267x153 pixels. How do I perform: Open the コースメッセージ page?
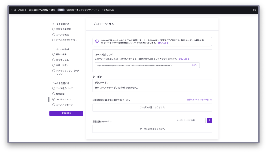pyautogui.click(x=64, y=105)
